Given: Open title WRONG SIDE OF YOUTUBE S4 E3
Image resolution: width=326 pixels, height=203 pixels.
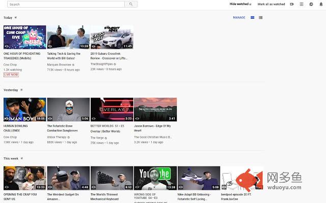Looking at the screenshot, I should [146, 196].
